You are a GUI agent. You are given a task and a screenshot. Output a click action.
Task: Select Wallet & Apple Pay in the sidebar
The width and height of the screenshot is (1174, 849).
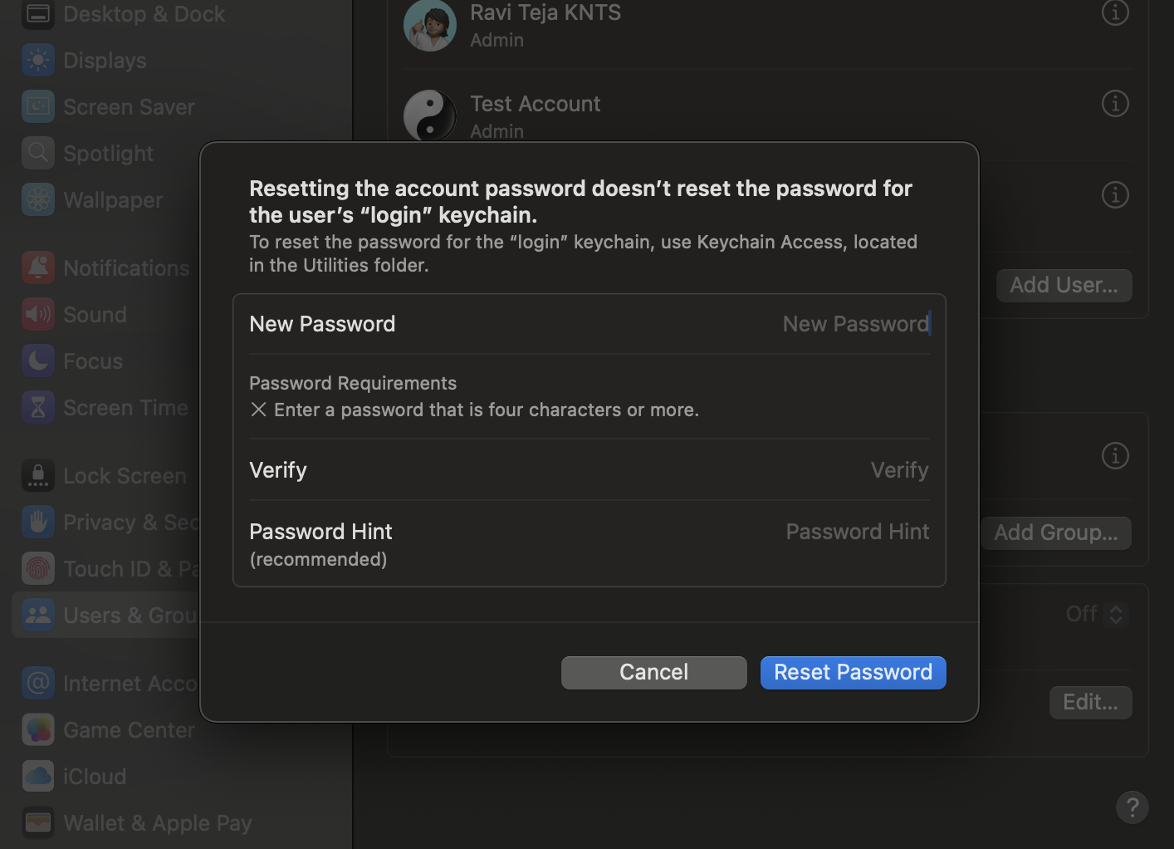point(156,822)
